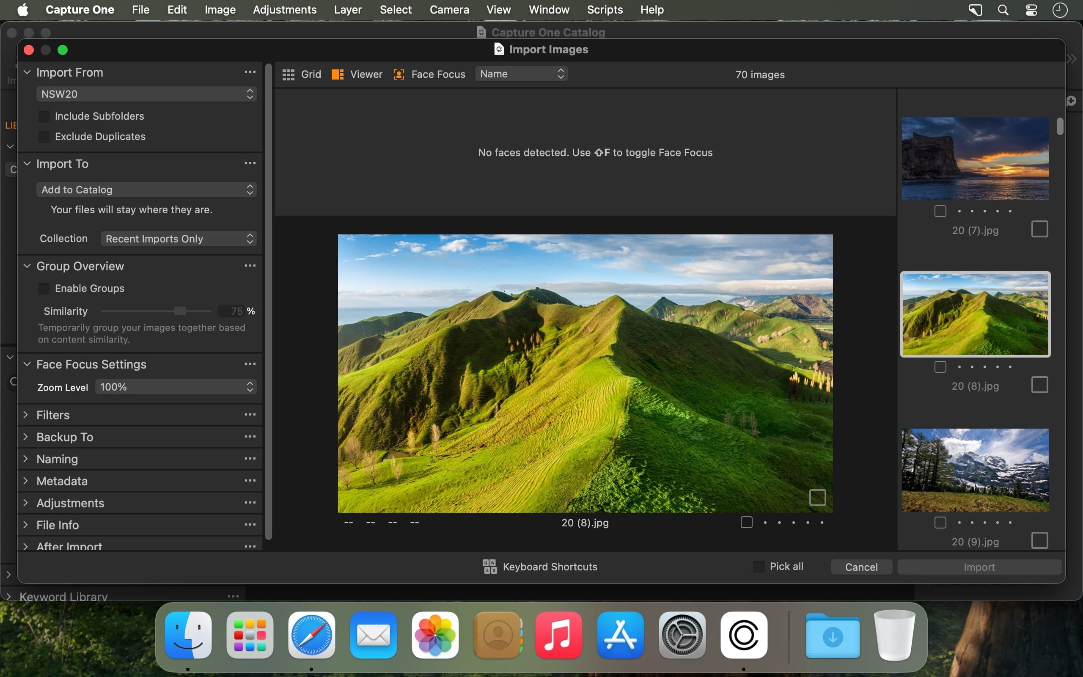Screen dimensions: 1083x677
Task: Open the Adjustments menu
Action: (x=284, y=10)
